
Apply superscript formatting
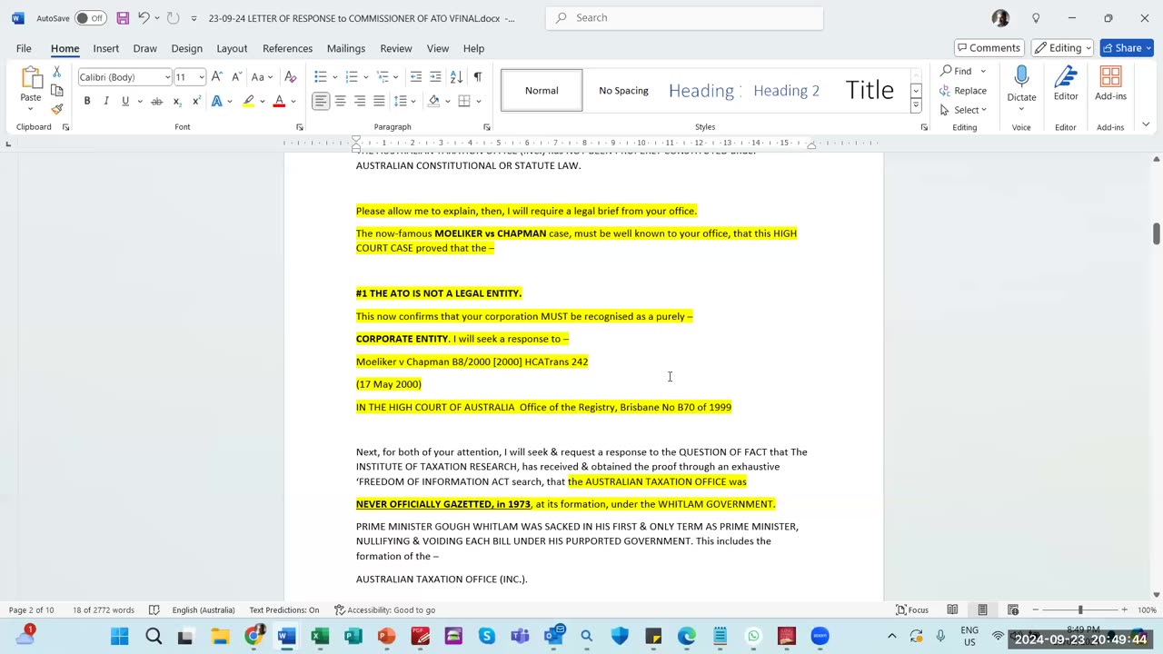[x=195, y=101]
